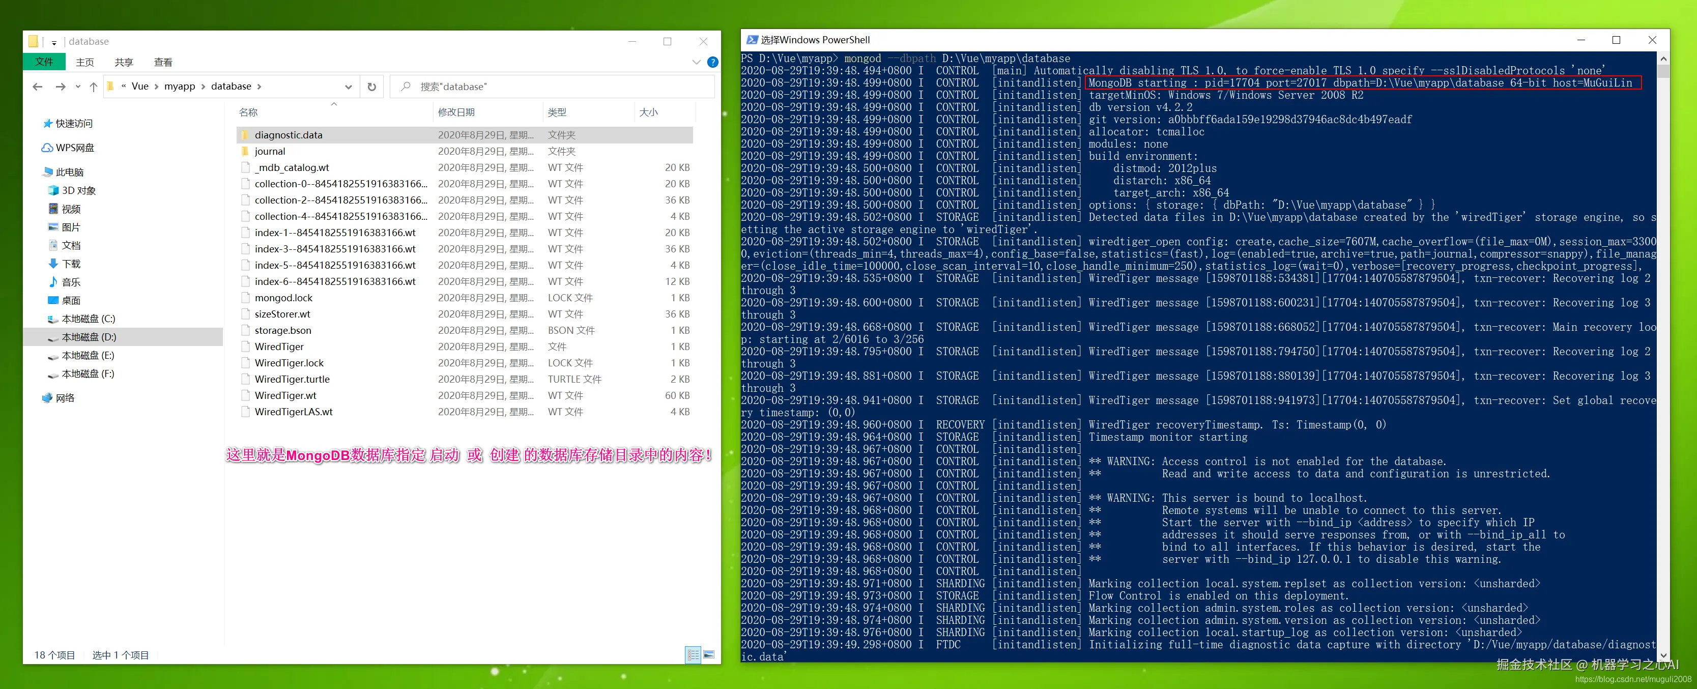Open the recent locations dropdown arrow
1697x689 pixels.
pyautogui.click(x=78, y=87)
